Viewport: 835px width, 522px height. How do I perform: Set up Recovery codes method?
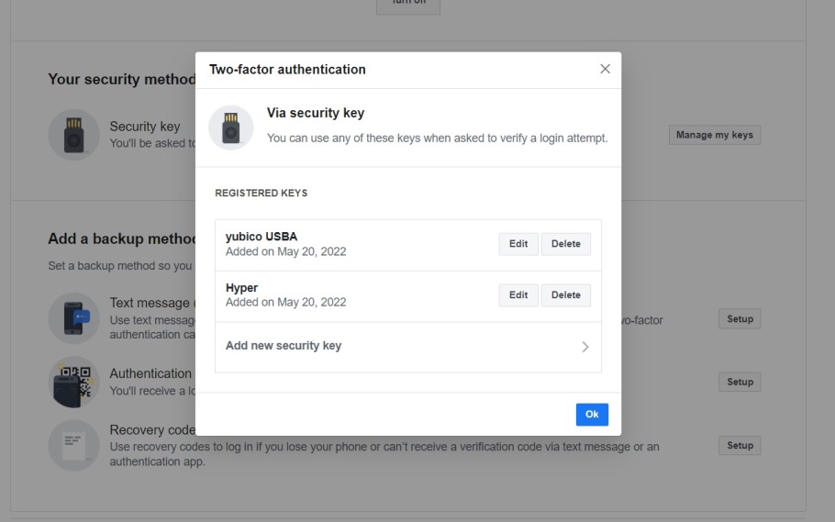[740, 445]
